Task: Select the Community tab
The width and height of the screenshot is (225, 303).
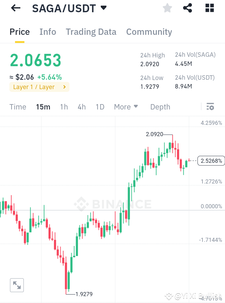Action: pyautogui.click(x=149, y=32)
